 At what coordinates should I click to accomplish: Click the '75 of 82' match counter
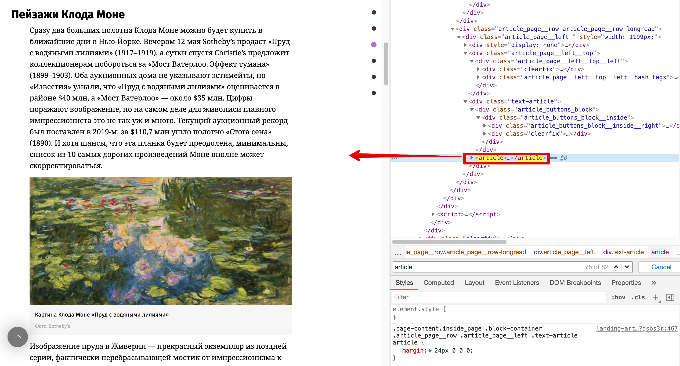coord(596,267)
